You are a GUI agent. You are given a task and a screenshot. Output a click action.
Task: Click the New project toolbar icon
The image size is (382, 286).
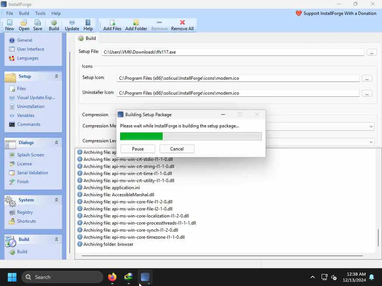[9, 25]
